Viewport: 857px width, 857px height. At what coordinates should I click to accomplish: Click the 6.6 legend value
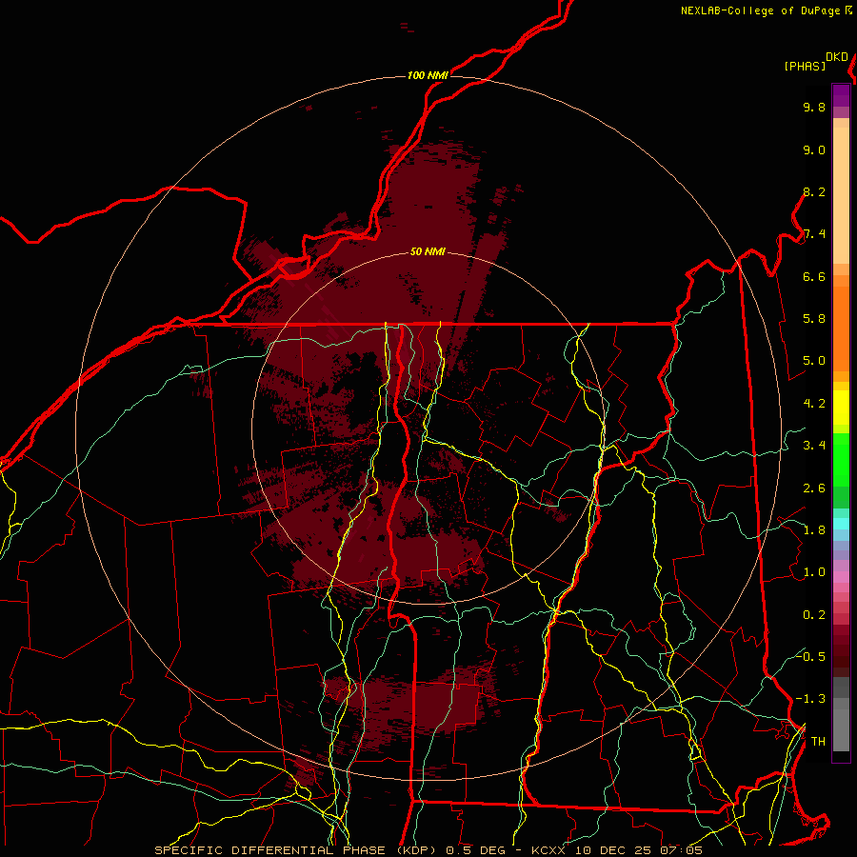[814, 276]
